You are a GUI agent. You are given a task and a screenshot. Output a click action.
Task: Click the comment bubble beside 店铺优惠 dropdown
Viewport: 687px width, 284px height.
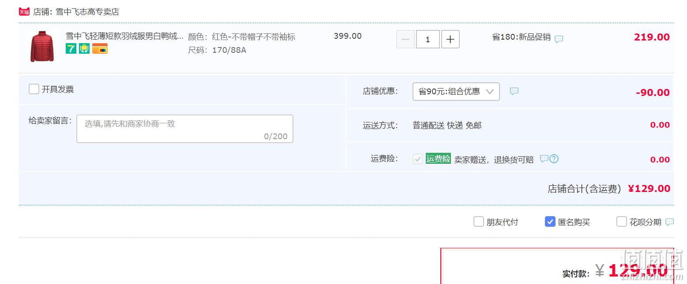point(514,91)
